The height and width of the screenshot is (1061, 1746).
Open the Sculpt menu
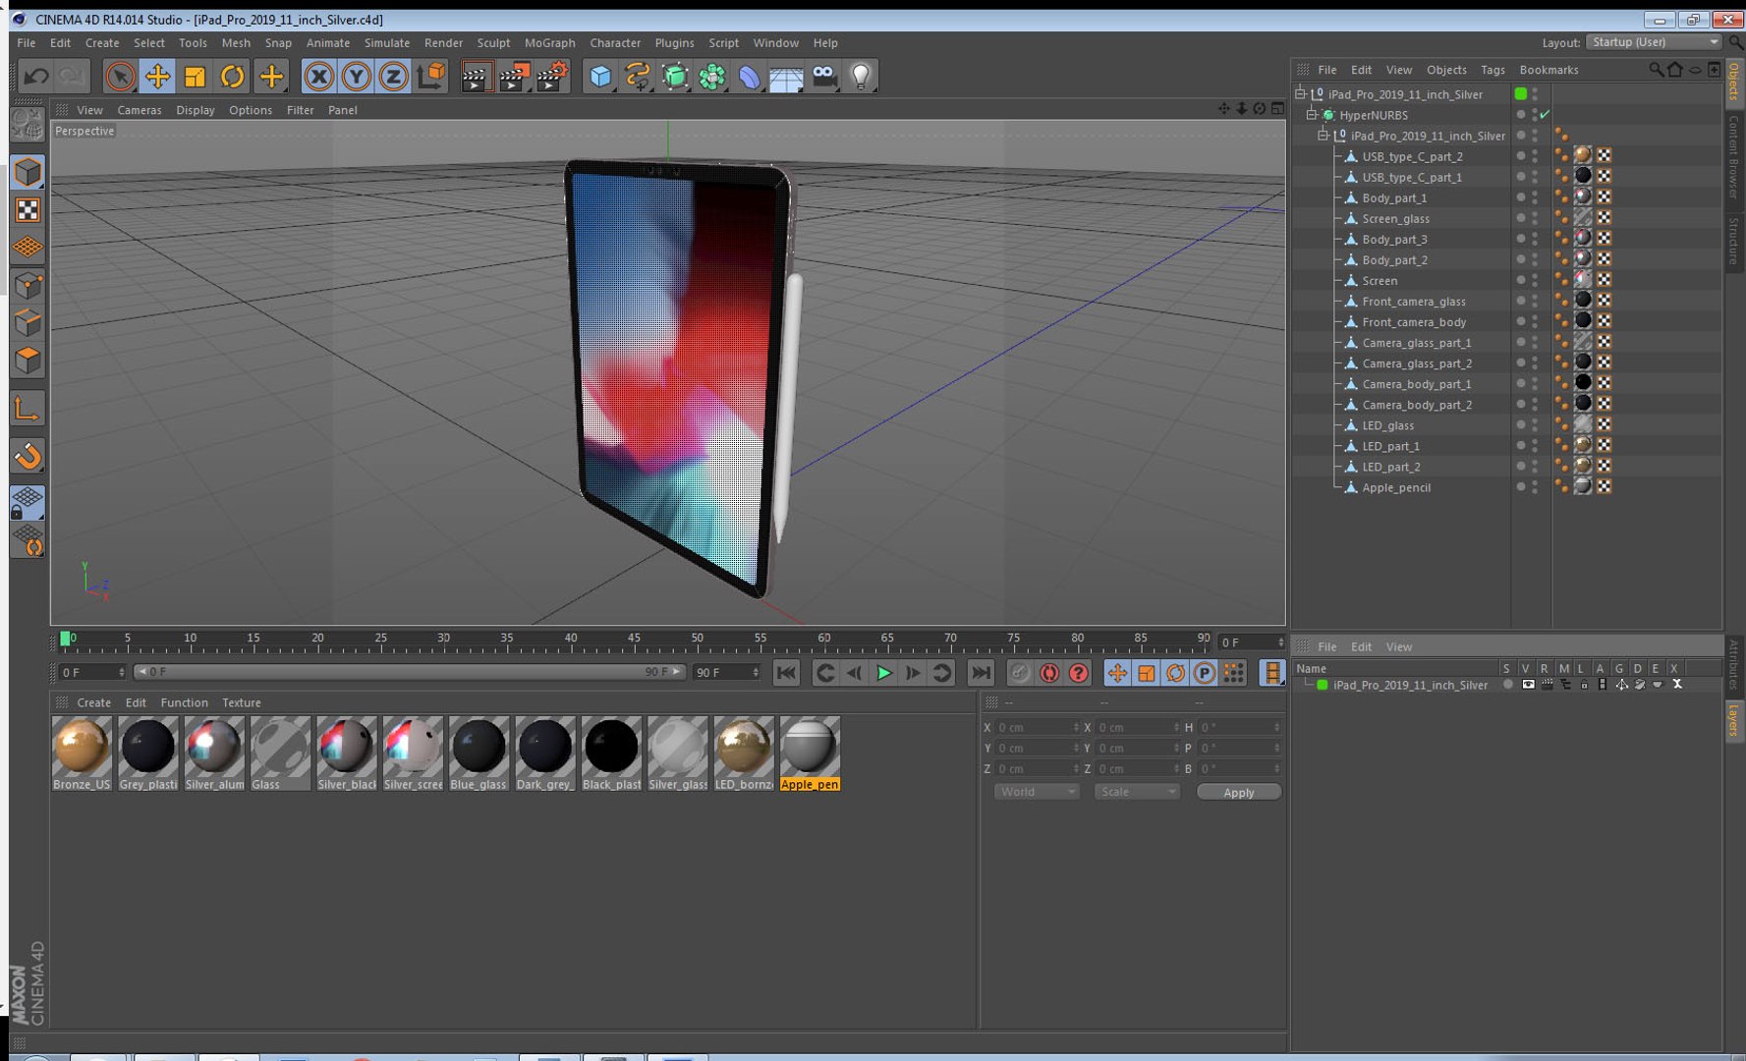pos(493,43)
